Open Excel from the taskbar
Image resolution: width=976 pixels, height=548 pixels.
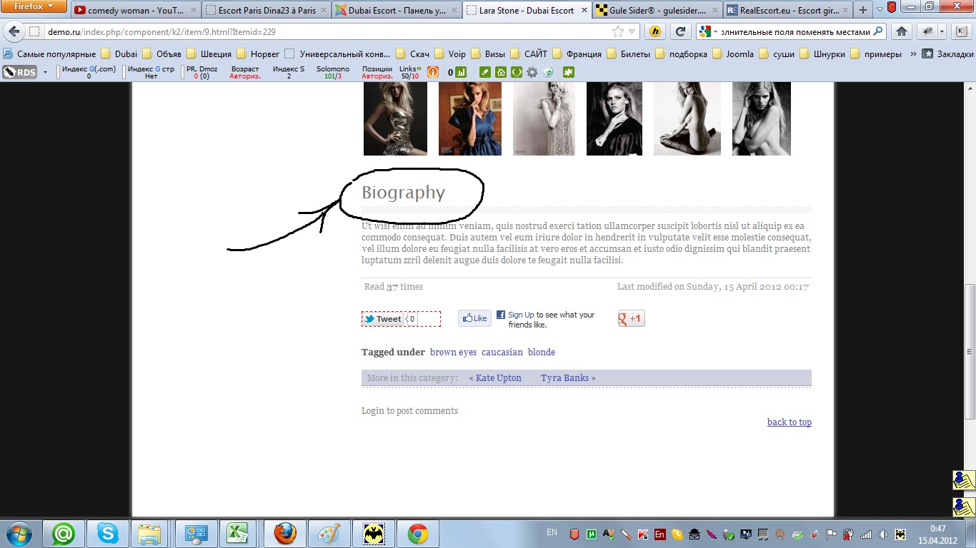(x=238, y=534)
